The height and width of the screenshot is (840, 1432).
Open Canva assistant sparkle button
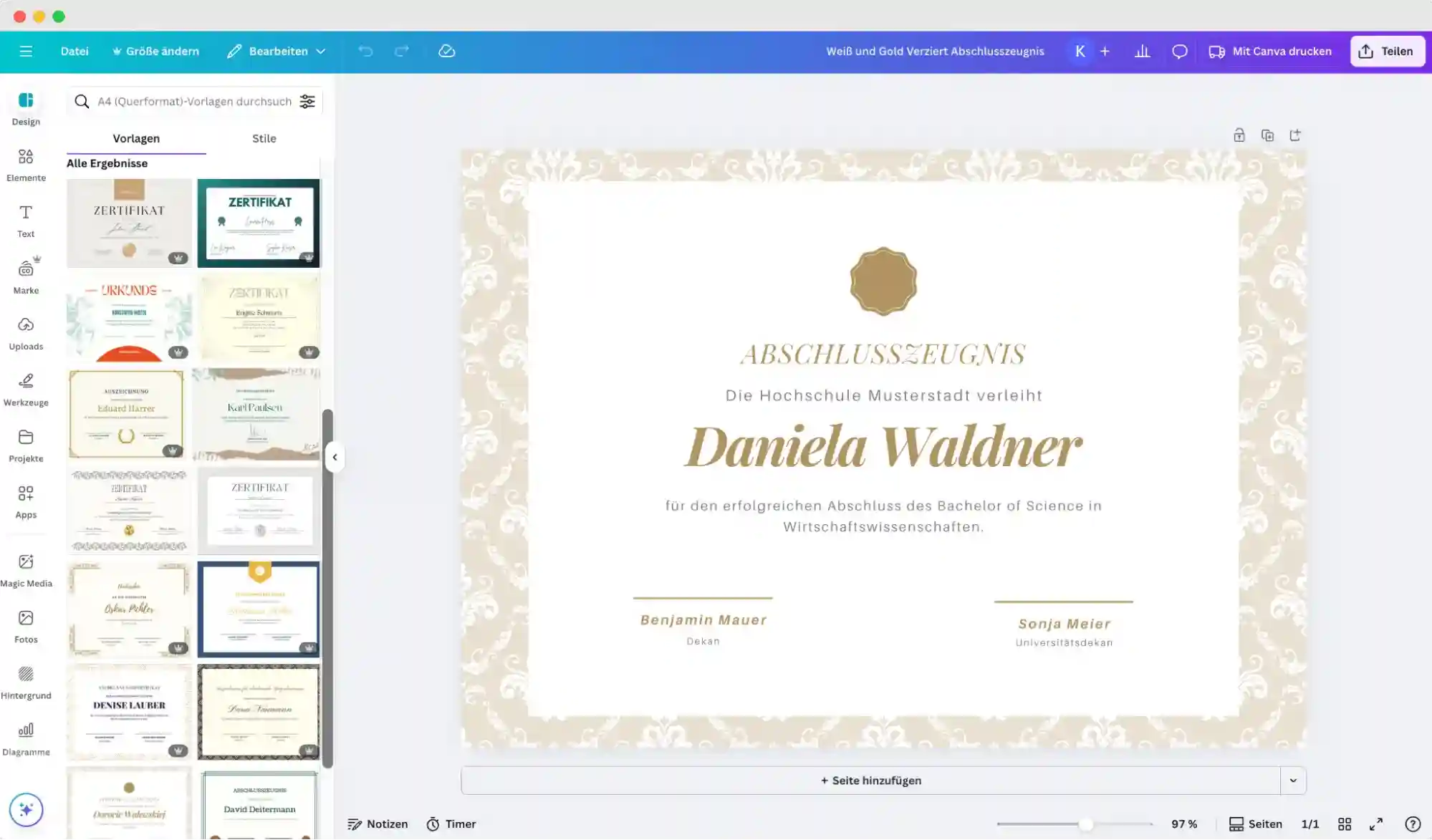point(27,809)
